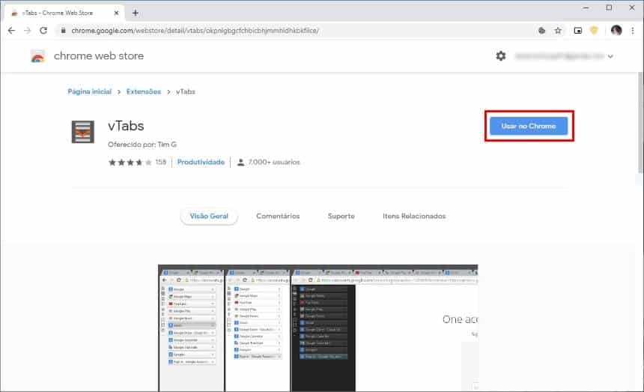Open the Chrome three-dot menu

point(633,31)
